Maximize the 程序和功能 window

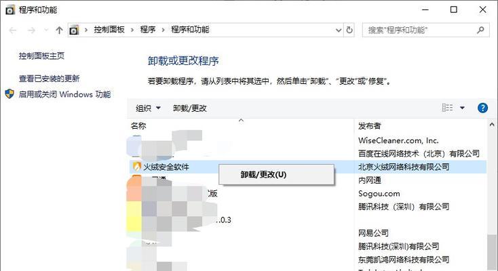tap(453, 9)
